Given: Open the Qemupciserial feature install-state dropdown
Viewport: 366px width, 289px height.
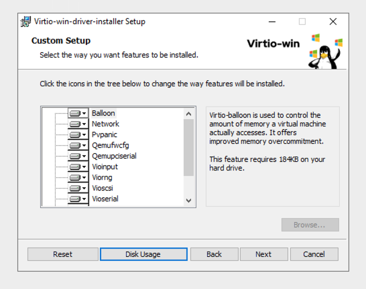Looking at the screenshot, I should point(78,156).
